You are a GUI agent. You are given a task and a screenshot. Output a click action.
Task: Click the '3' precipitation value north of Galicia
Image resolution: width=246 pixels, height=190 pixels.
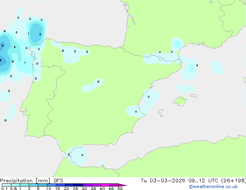(40, 35)
